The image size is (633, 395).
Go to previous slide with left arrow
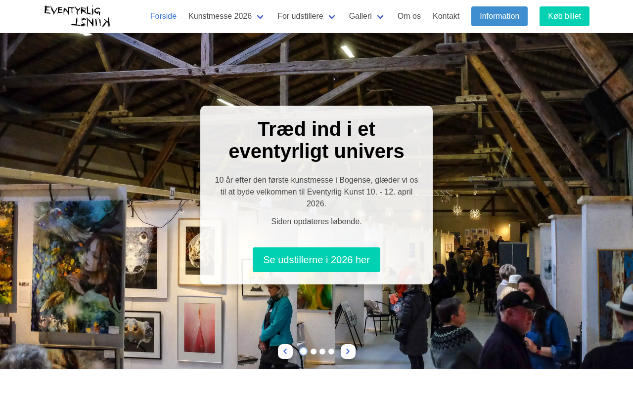point(285,352)
